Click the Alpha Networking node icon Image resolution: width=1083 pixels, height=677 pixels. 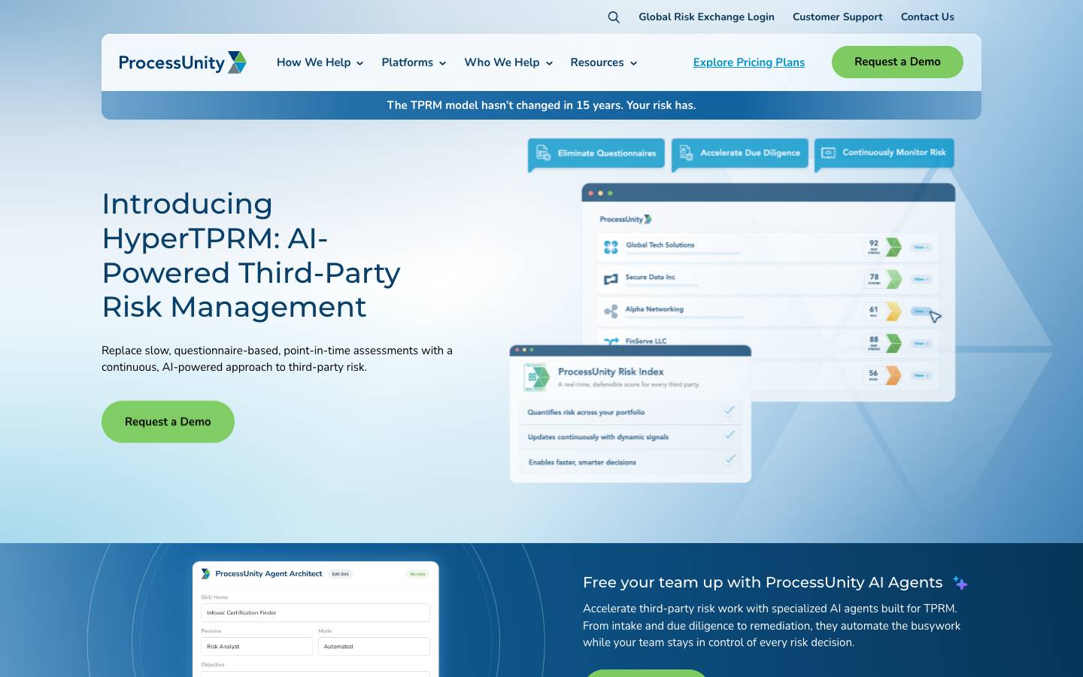tap(611, 311)
